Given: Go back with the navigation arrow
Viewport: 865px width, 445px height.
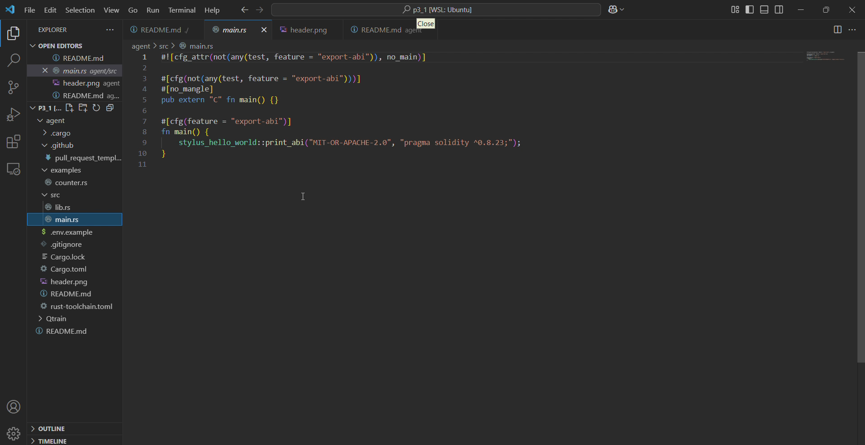Looking at the screenshot, I should coord(245,9).
